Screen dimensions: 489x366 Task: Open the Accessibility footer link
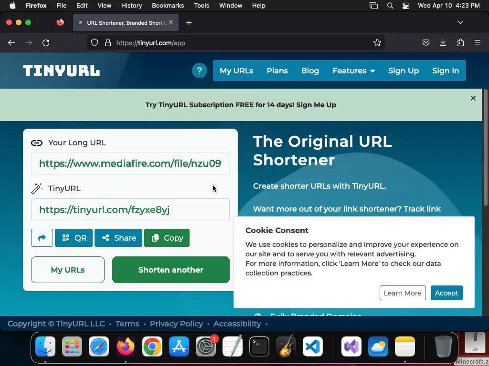[x=237, y=324]
